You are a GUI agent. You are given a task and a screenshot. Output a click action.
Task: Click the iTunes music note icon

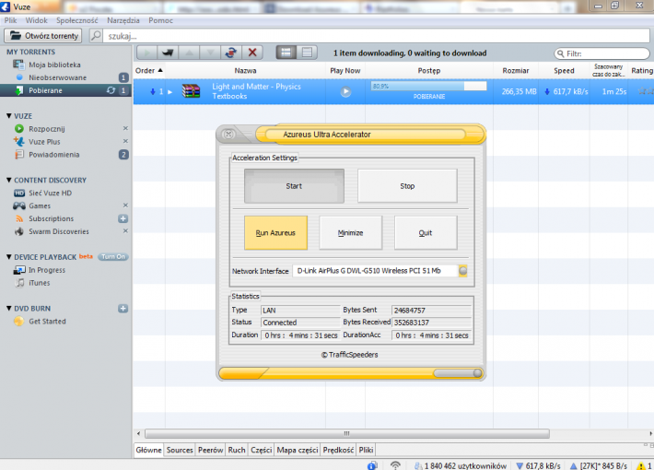19,283
